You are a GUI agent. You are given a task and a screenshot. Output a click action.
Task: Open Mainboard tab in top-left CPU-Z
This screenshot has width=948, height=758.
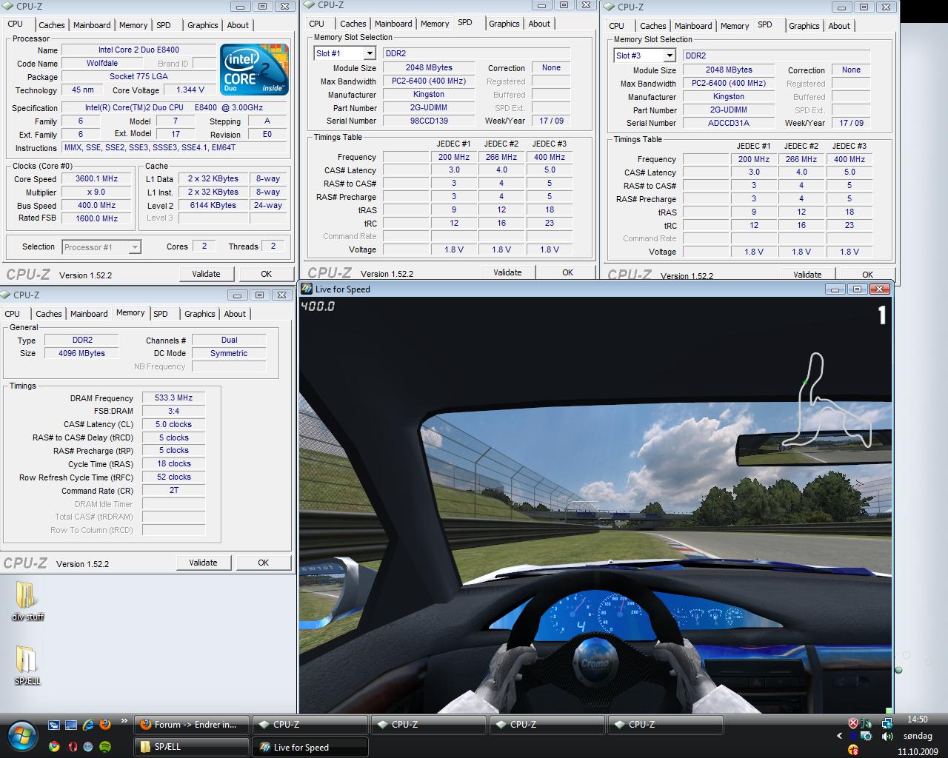[x=92, y=25]
